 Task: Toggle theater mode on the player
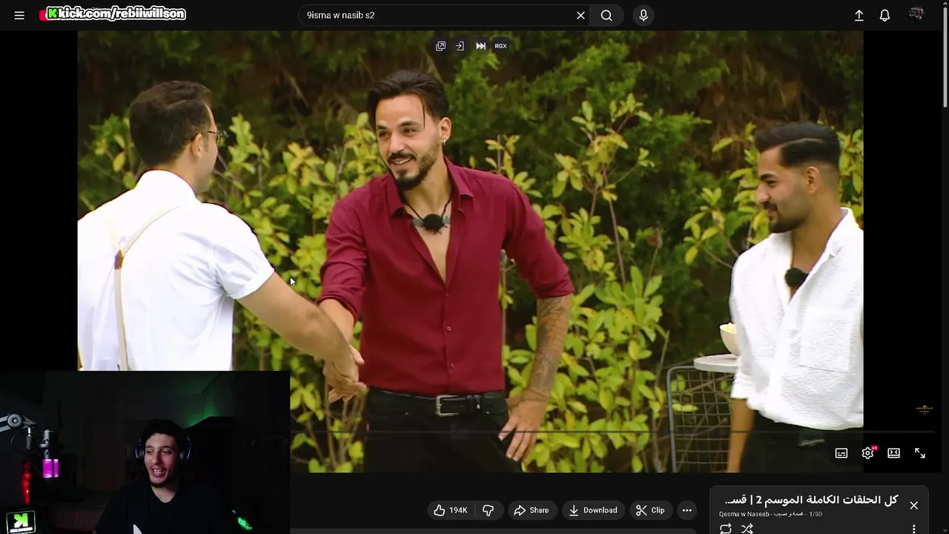(x=893, y=453)
